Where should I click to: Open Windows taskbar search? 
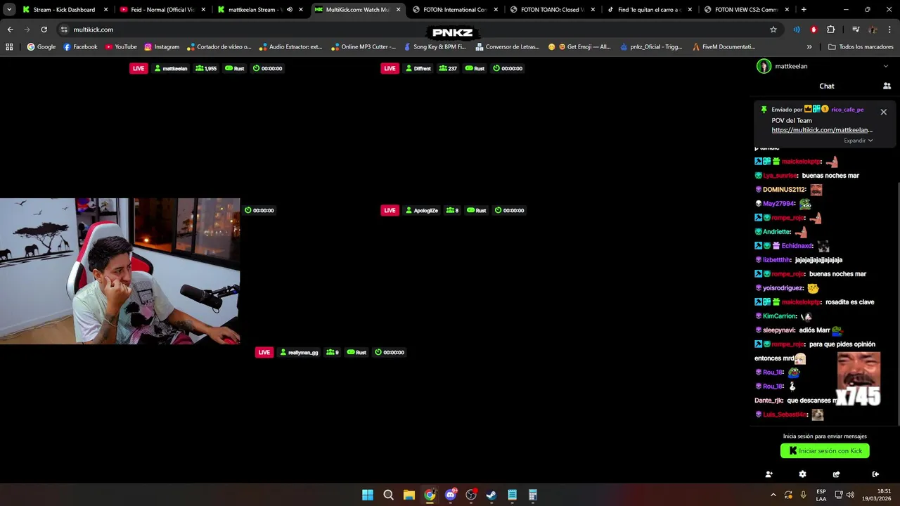[x=388, y=495]
